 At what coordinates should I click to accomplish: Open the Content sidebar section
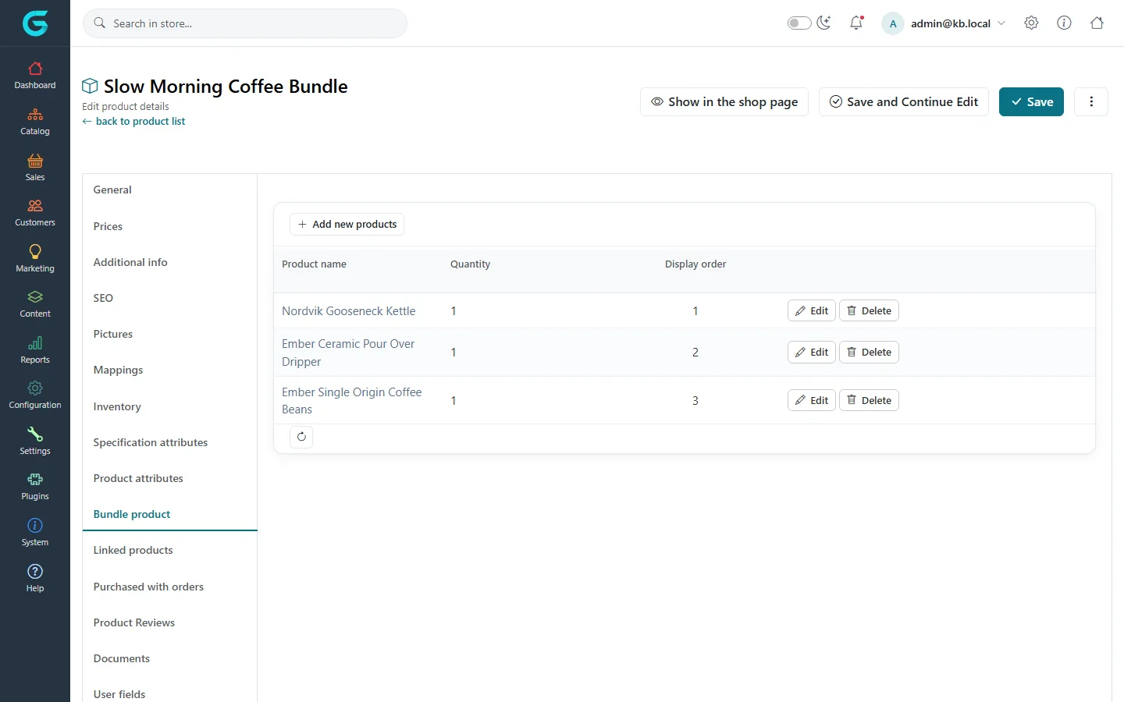(x=35, y=304)
